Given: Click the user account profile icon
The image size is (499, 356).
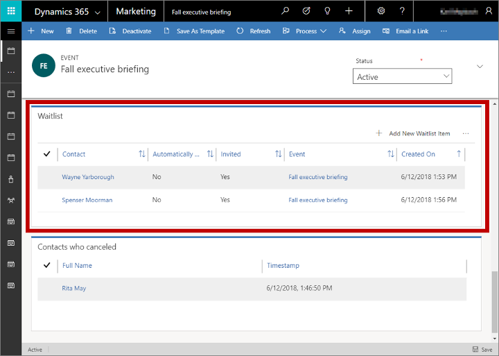Looking at the screenshot, I should click(489, 11).
